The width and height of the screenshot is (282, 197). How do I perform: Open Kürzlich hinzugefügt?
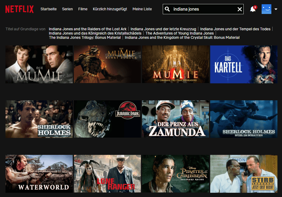(110, 9)
